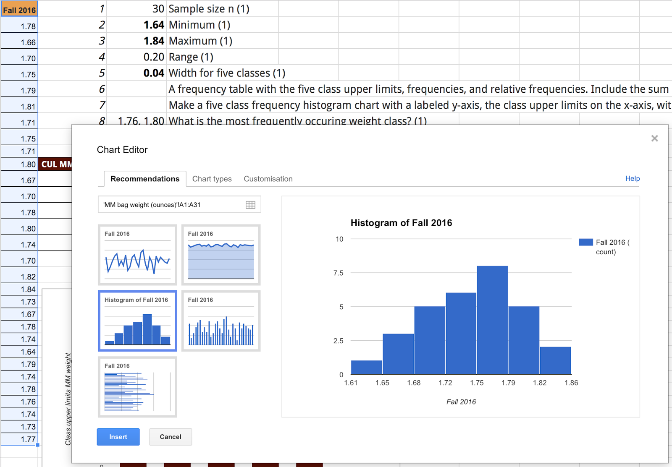Choose the Histogram of Fall 2016 recommendation
This screenshot has width=672, height=467.
coord(137,321)
